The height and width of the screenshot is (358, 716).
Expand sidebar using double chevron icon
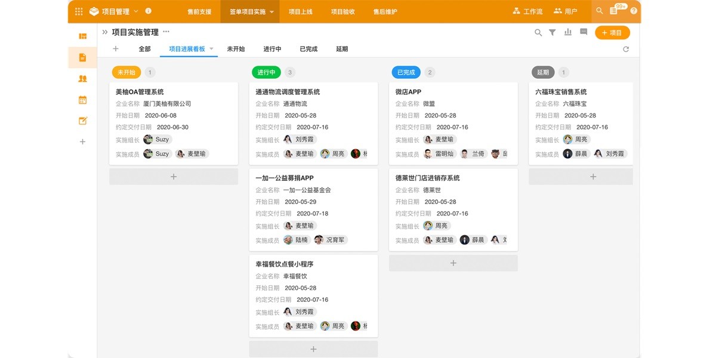[105, 32]
